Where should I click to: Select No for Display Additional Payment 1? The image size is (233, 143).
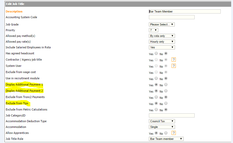pyautogui.click(x=166, y=85)
